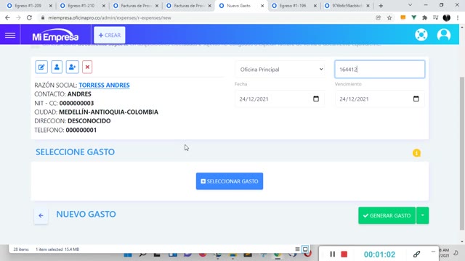Viewport: 465px width, 261px height.
Task: Click the select person icon button
Action: pyautogui.click(x=57, y=67)
